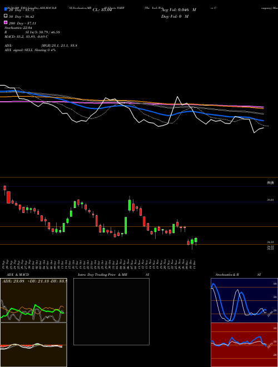This screenshot has height=367, width=278.
Task: Click the 'ADX & MACD' panel title
Action: point(18,275)
